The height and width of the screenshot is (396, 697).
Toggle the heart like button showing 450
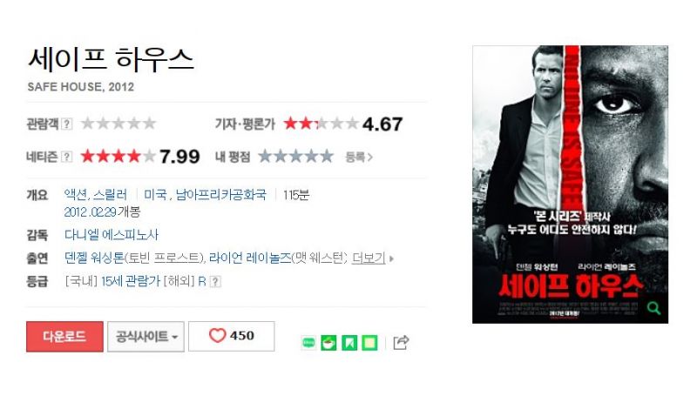231,336
